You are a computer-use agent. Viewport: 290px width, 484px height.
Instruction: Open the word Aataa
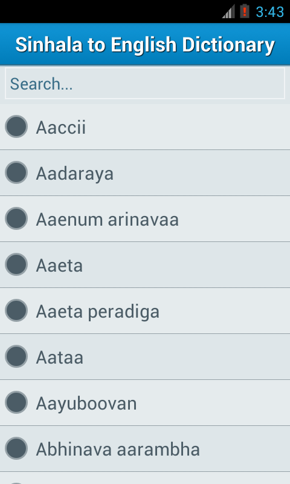point(145,357)
